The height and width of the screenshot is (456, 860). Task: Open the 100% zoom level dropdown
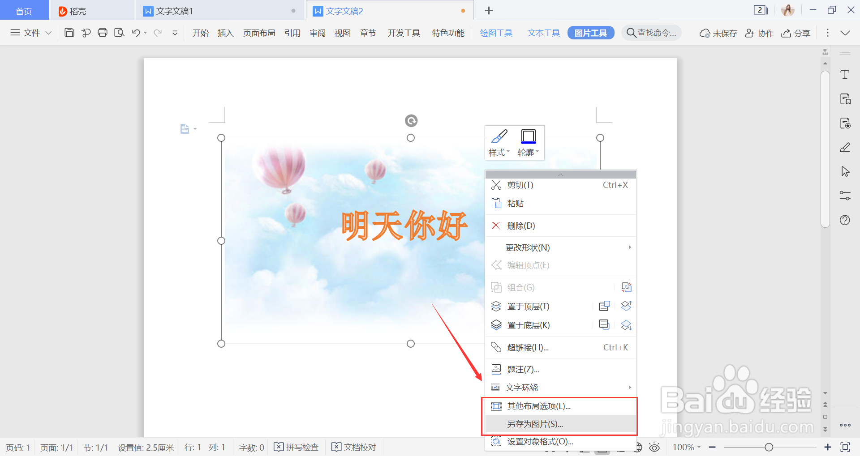(686, 447)
